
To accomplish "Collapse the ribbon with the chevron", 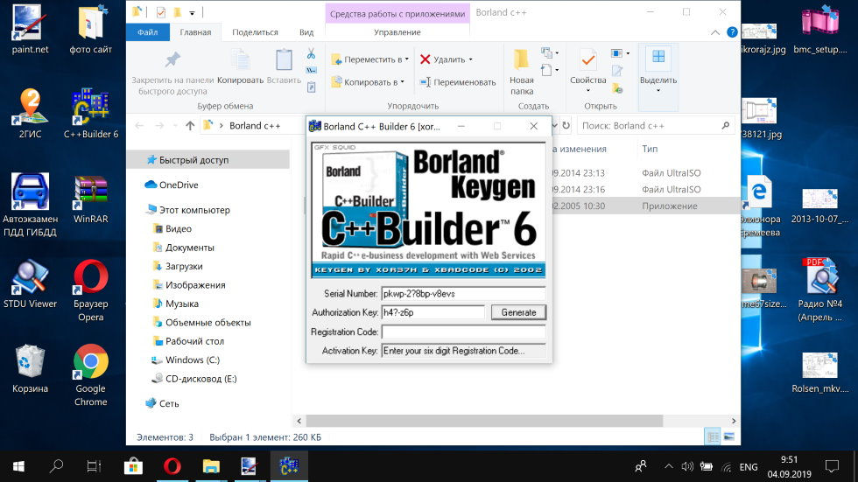I will 715,32.
